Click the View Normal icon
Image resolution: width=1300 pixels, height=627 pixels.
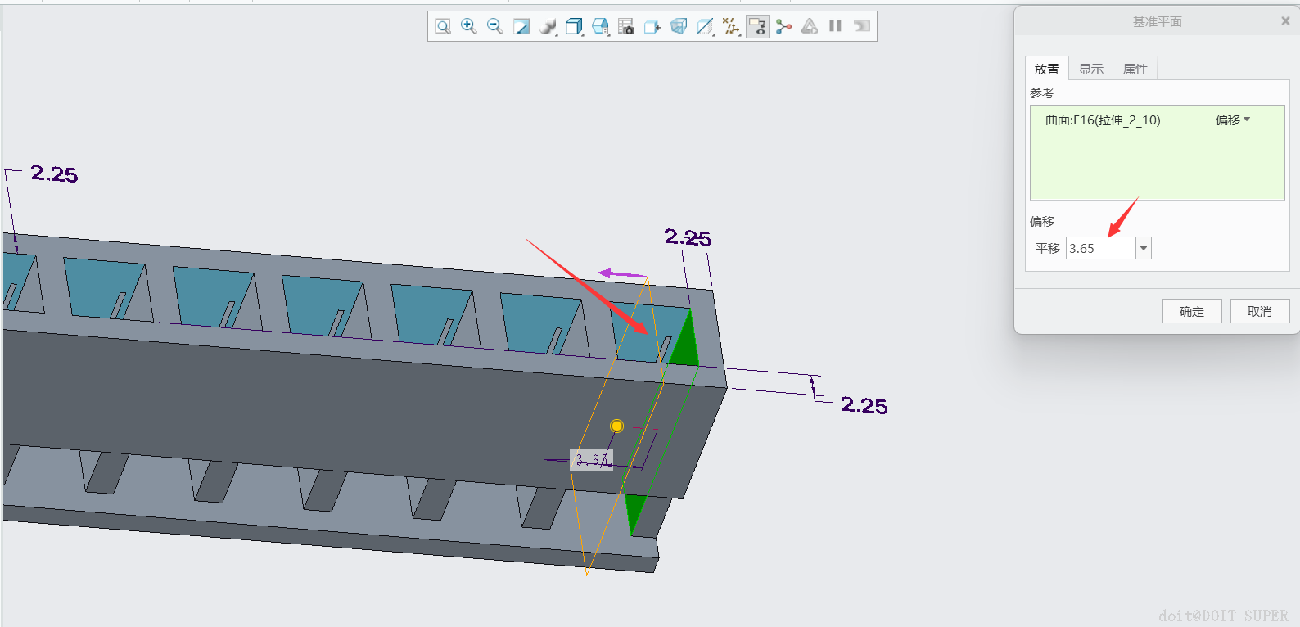coord(652,26)
